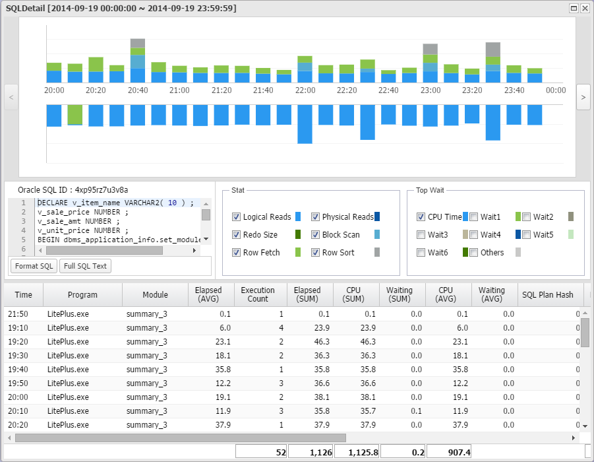Click the next chart period arrow
This screenshot has width=594, height=462.
(x=583, y=97)
